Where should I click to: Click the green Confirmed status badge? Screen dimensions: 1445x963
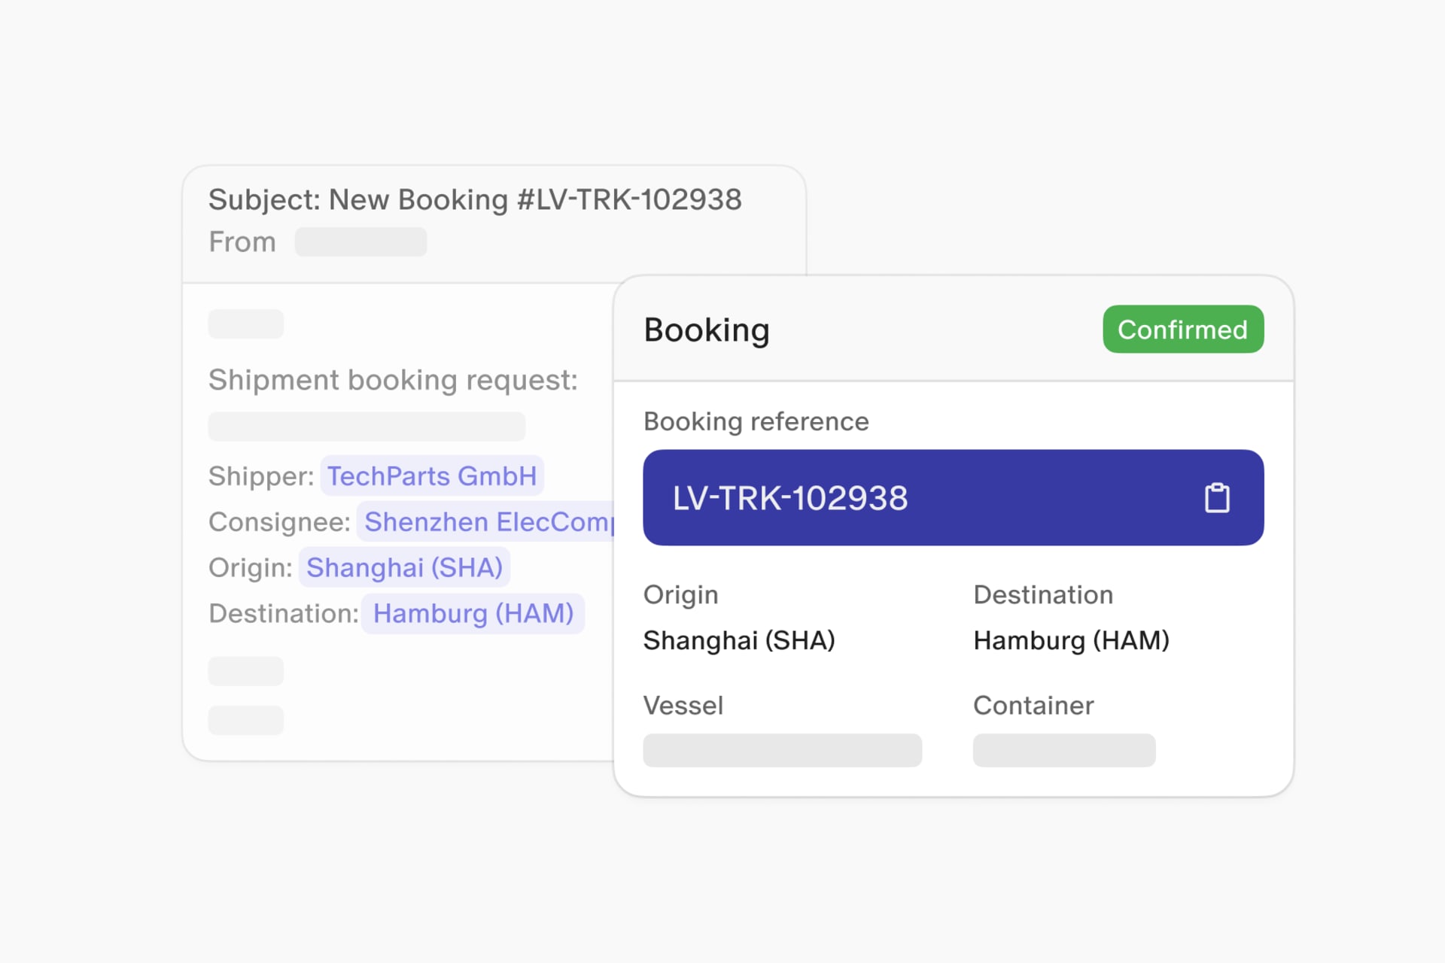tap(1182, 330)
